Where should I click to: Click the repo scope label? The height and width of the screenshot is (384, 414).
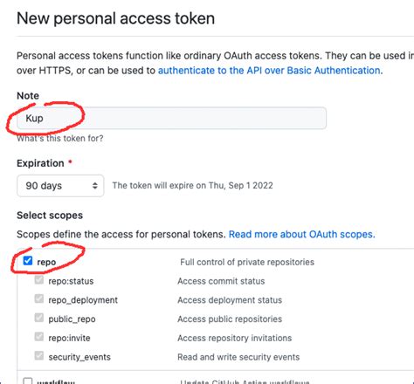[x=46, y=262]
